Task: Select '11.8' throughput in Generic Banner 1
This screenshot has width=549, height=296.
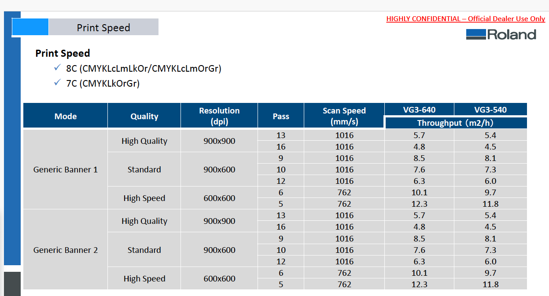Action: [x=490, y=204]
